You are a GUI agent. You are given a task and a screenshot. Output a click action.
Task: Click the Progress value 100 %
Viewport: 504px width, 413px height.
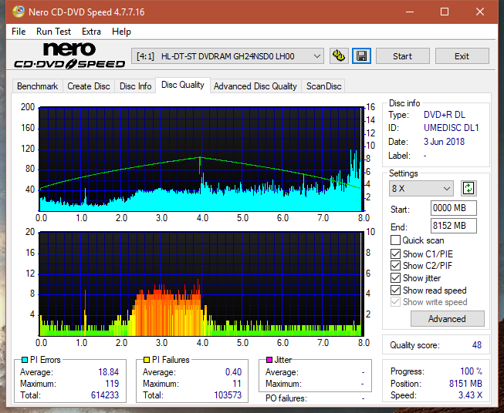(x=472, y=371)
